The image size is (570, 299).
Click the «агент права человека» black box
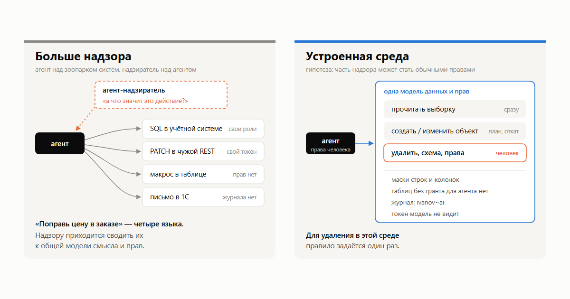[331, 144]
